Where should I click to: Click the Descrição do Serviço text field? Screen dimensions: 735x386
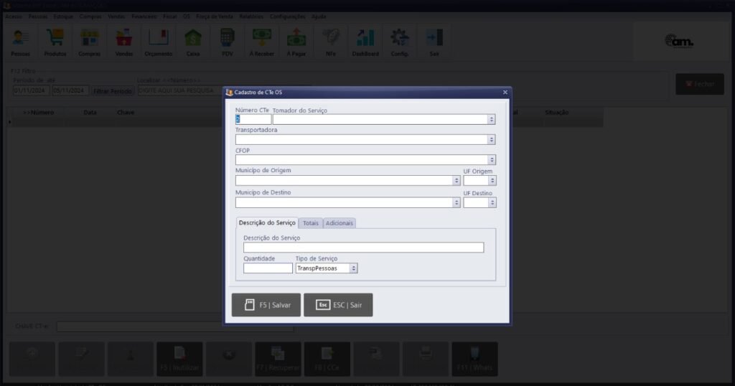[363, 248]
